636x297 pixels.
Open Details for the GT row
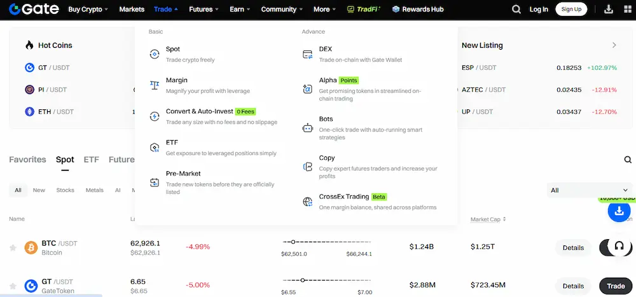pyautogui.click(x=573, y=286)
